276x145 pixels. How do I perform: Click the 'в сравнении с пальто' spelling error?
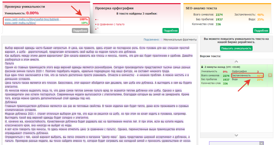tap(111, 24)
